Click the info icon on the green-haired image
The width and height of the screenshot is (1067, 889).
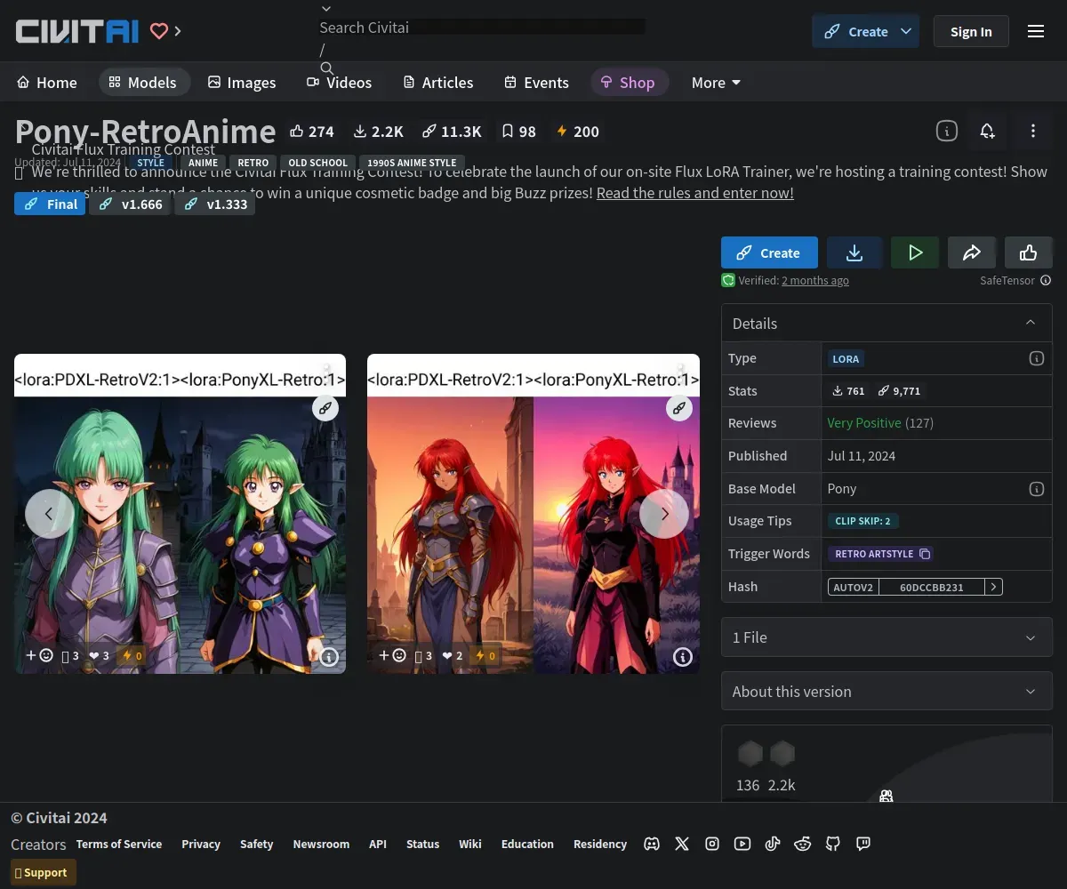pyautogui.click(x=329, y=657)
